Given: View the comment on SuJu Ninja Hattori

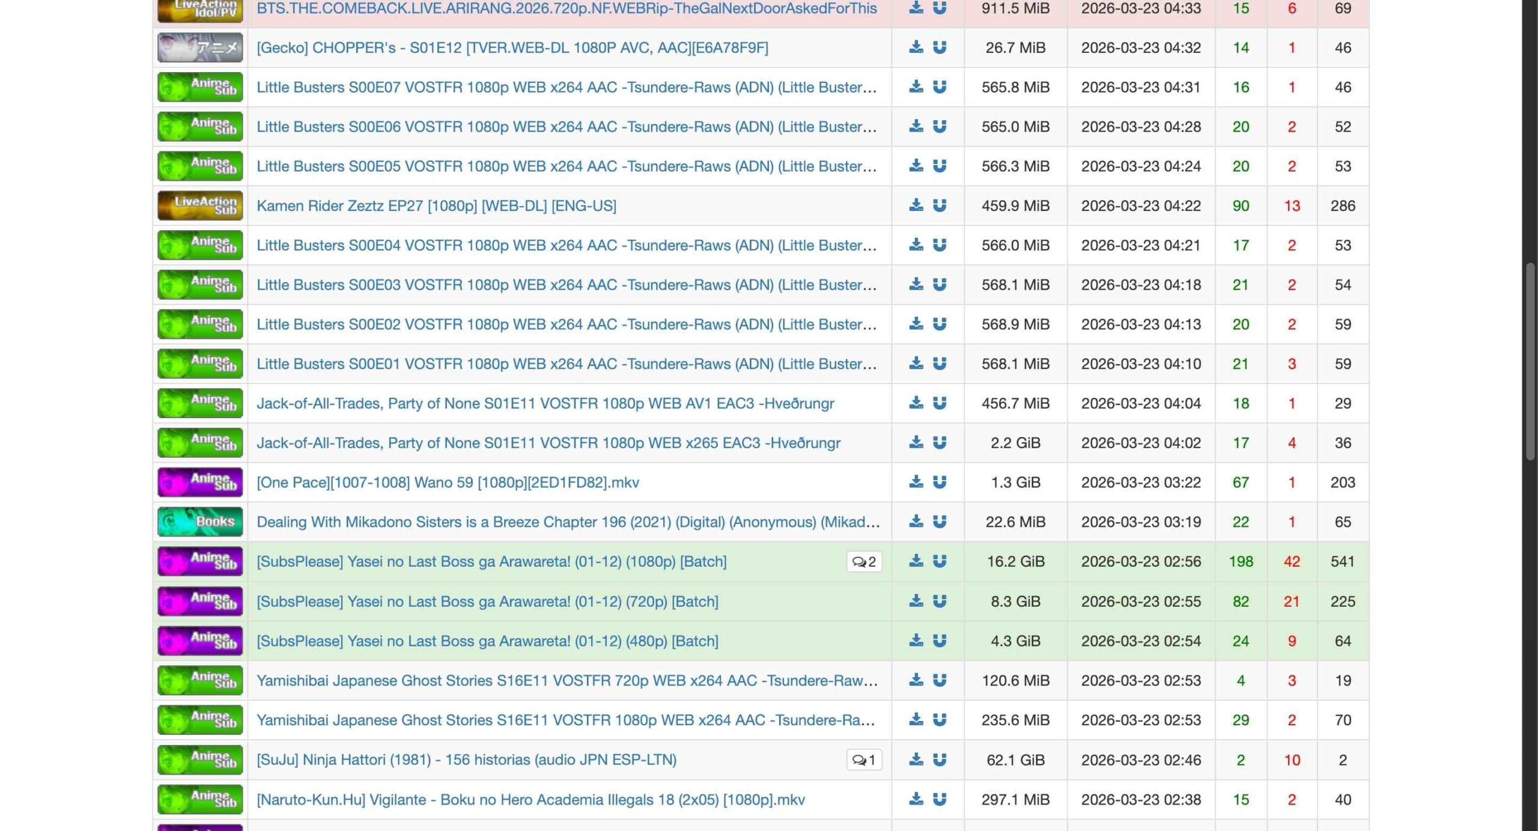Looking at the screenshot, I should tap(864, 760).
